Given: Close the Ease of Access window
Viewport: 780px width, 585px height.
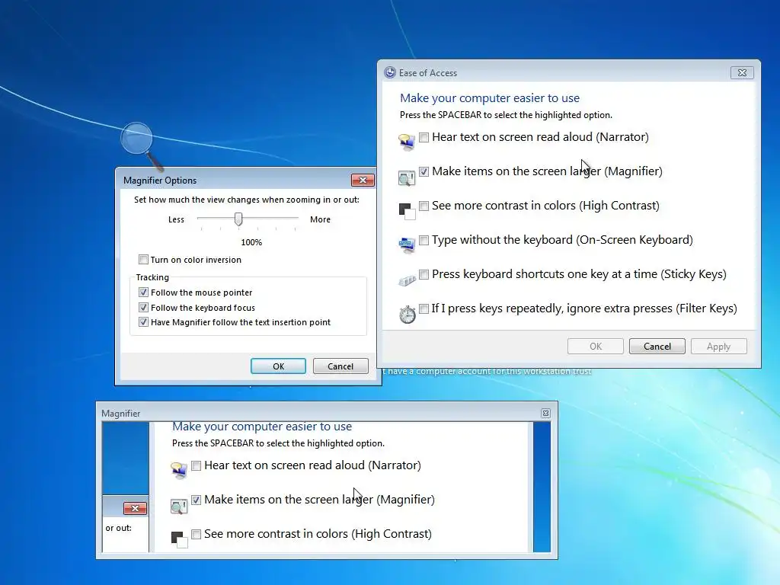Looking at the screenshot, I should [x=742, y=72].
